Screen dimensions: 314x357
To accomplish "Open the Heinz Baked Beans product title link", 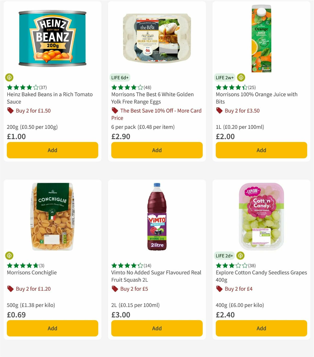I will pos(49,98).
